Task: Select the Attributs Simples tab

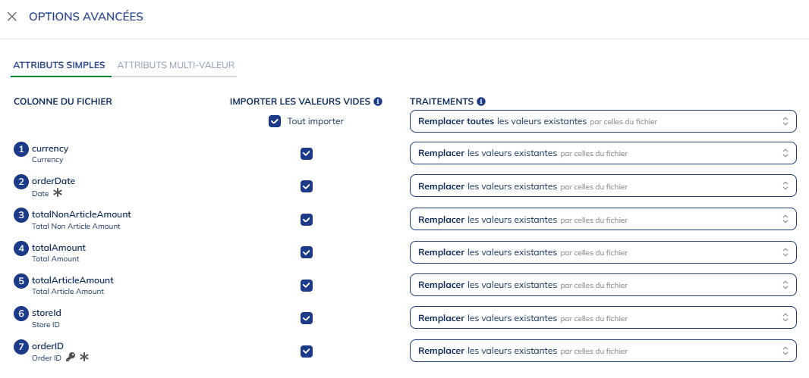Action: click(59, 65)
